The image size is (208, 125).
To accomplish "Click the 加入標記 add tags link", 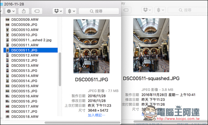I will pyautogui.click(x=96, y=115).
